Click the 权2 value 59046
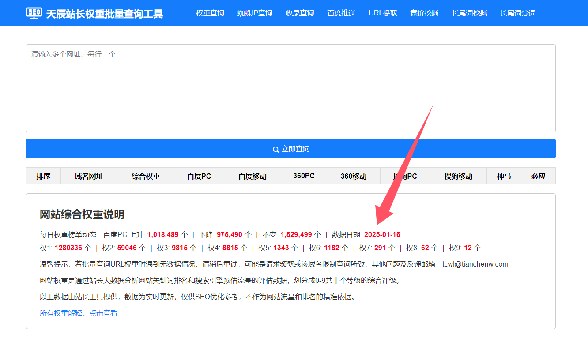 [127, 248]
